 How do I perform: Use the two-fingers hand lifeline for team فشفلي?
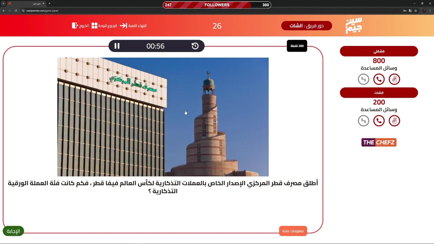coord(394,79)
